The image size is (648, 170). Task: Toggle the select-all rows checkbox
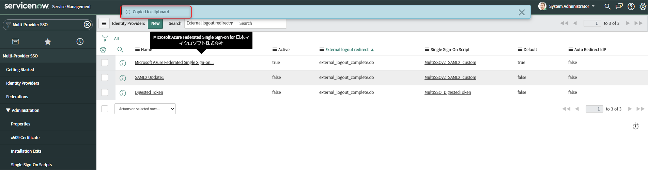point(105,109)
